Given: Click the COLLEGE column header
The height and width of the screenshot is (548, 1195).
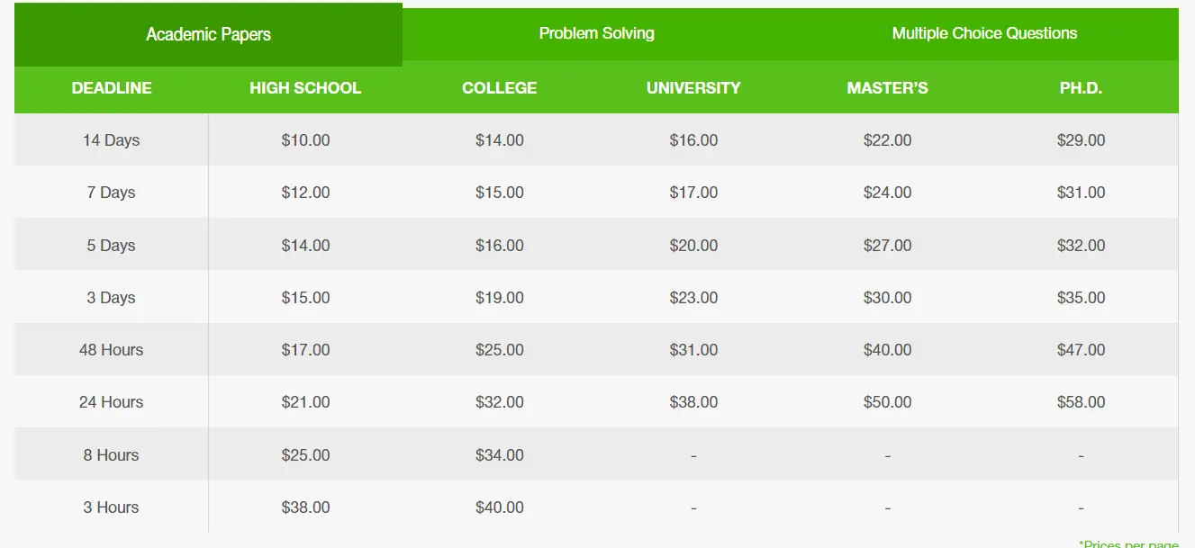Looking at the screenshot, I should 499,88.
